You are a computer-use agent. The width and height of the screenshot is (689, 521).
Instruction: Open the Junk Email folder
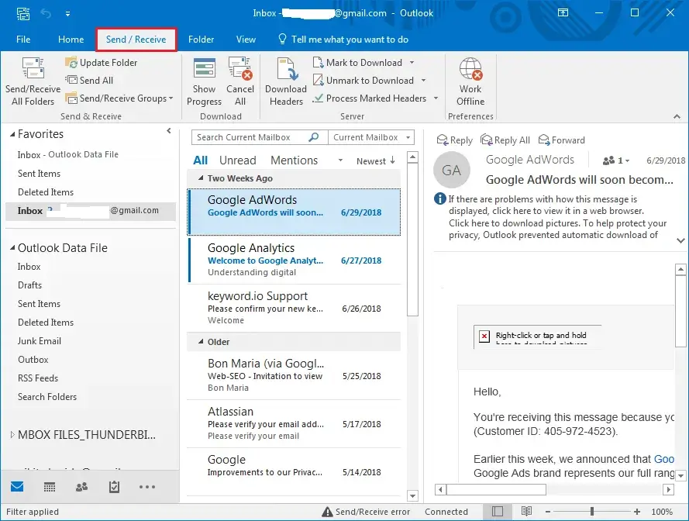click(40, 341)
